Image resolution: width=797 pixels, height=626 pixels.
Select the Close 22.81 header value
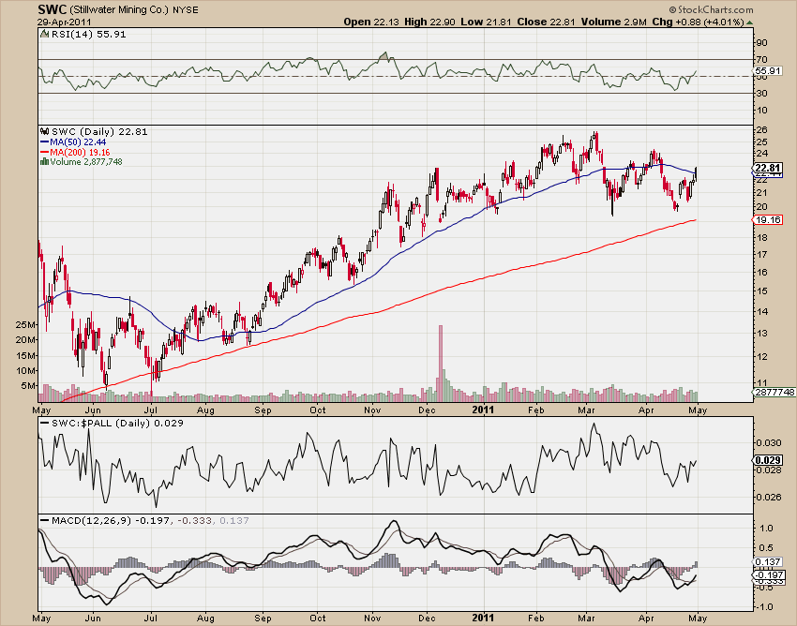click(547, 22)
